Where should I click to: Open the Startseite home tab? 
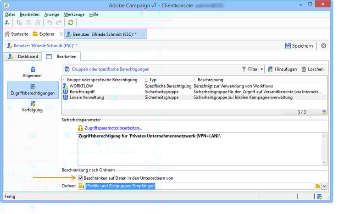[x=17, y=34]
